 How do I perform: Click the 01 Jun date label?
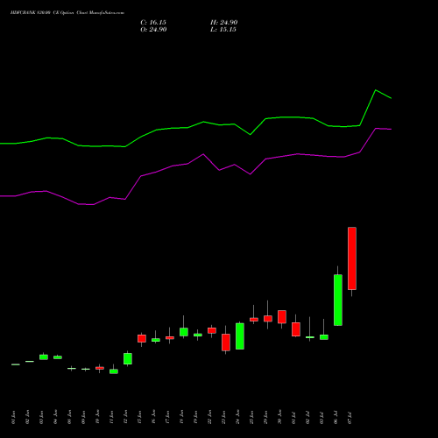tap(13, 417)
